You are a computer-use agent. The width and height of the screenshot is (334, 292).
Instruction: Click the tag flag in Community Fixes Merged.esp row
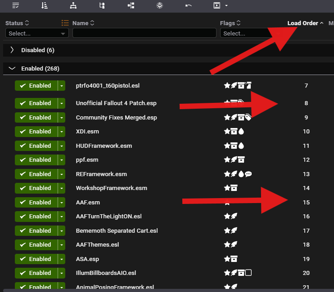tap(248, 117)
